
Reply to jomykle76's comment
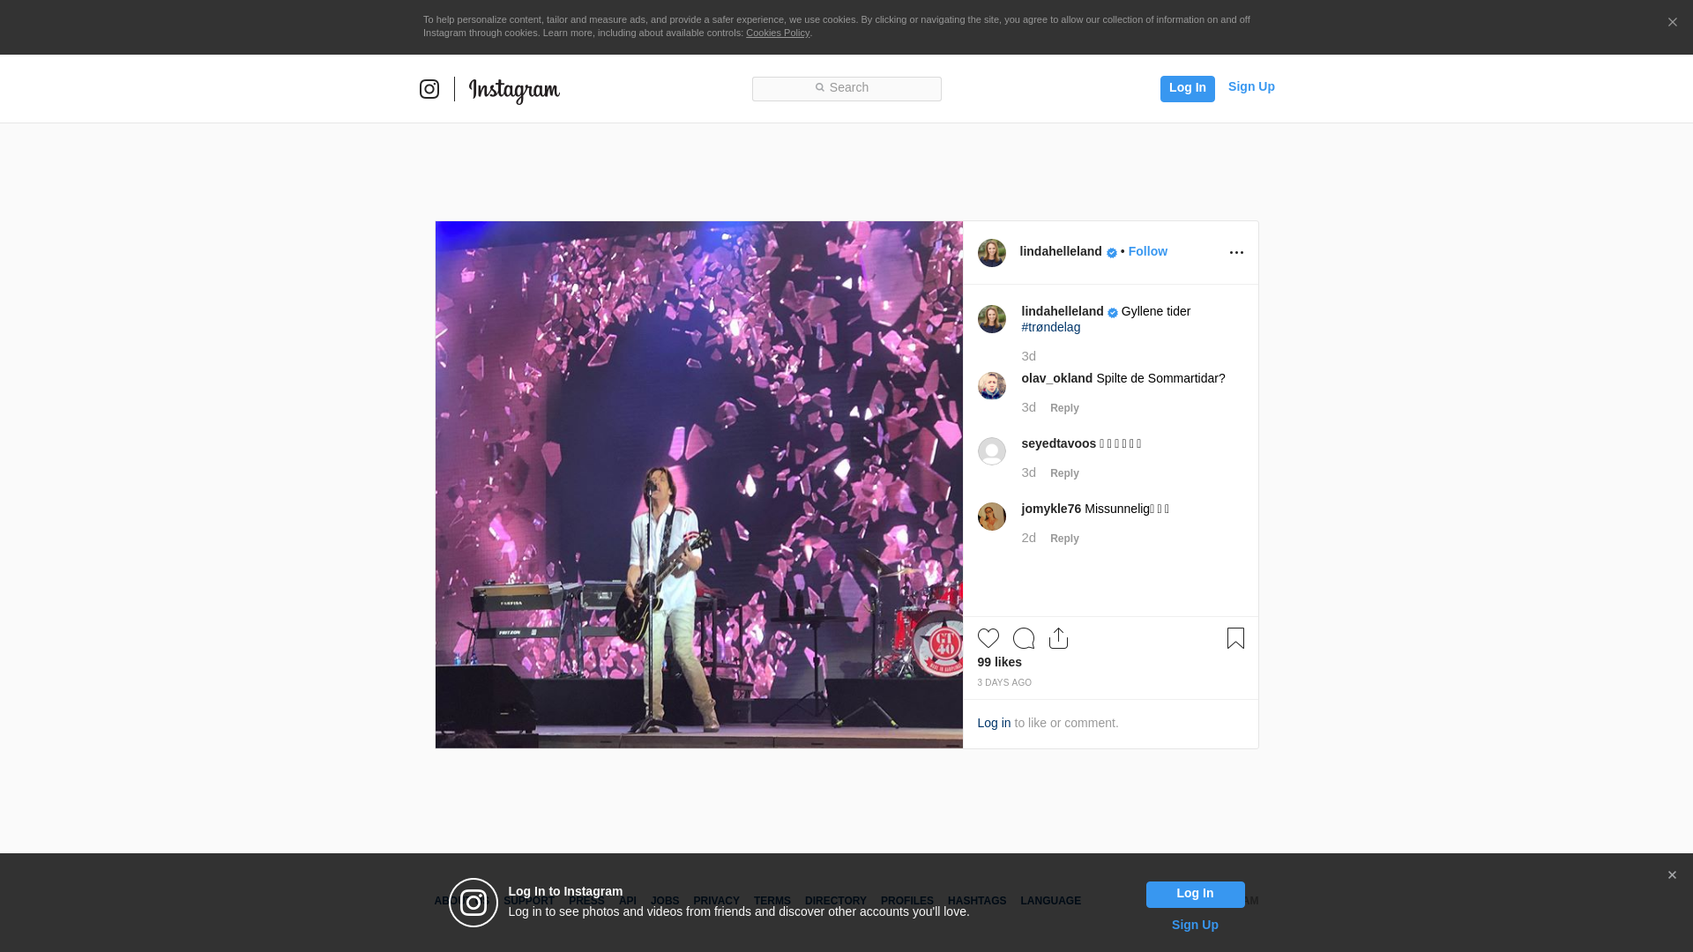(1064, 539)
